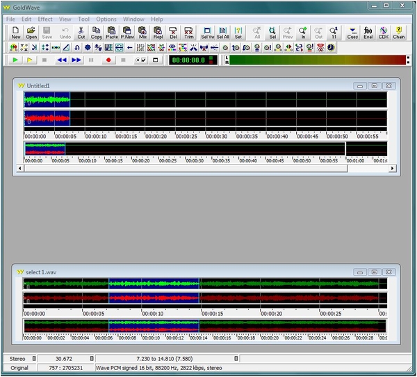This screenshot has width=417, height=377.
Task: Click the 30.672 length status dropdown marker
Action: click(x=92, y=359)
